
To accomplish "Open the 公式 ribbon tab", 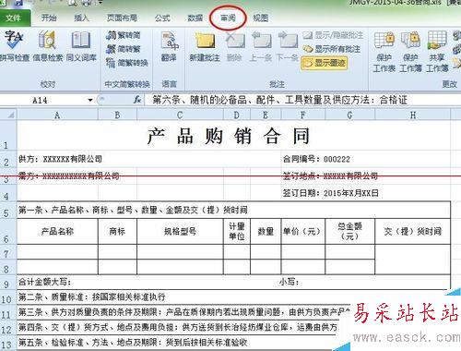I will 162,18.
